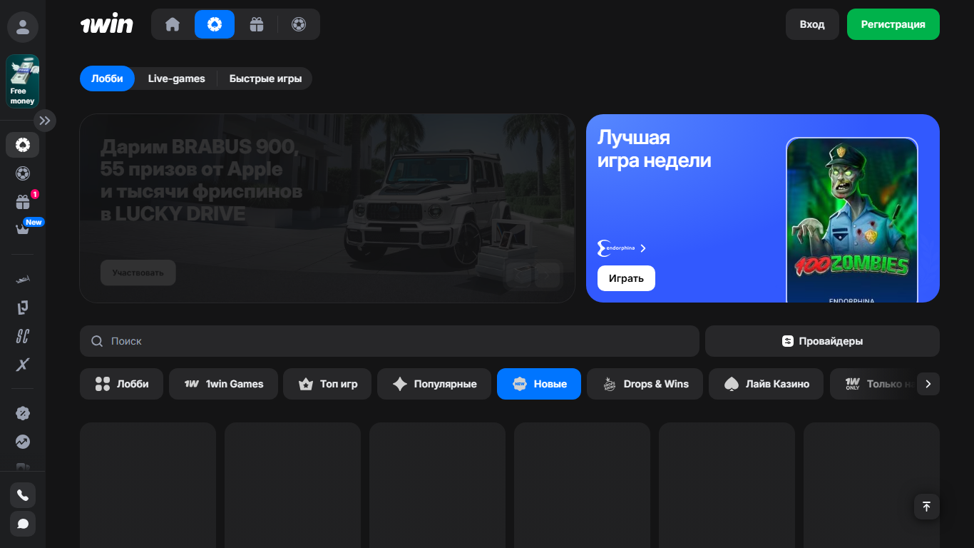Open the percent discount badge icon
The height and width of the screenshot is (548, 974).
23,413
